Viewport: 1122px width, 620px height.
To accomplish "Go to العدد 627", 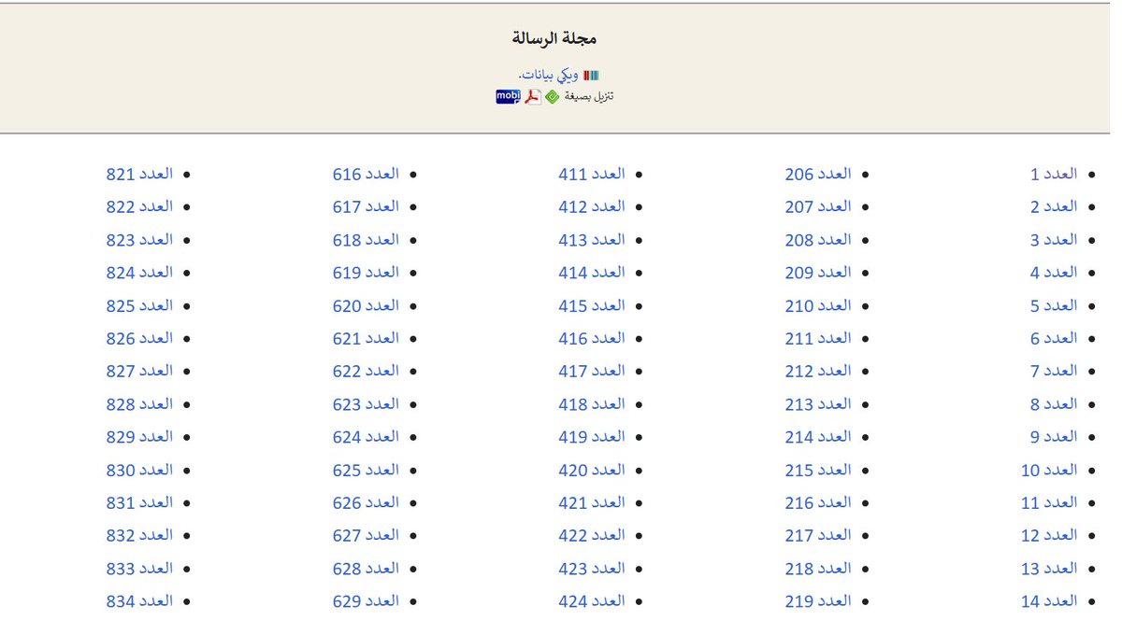I will (x=366, y=535).
